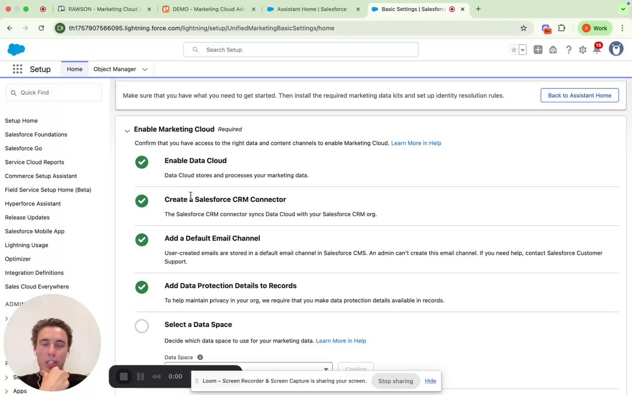Screen dimensions: 632x395
Task: Click the Data Protection Details green checkmark
Action: (x=142, y=287)
